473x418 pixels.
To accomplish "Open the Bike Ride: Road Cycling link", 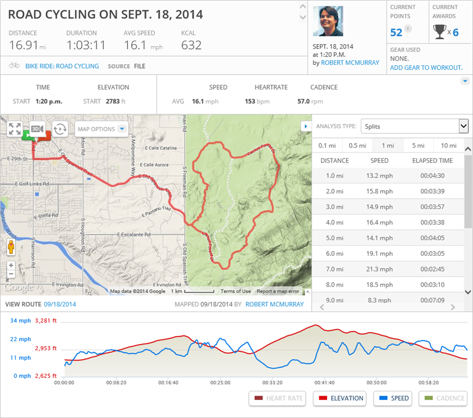I will coord(62,66).
